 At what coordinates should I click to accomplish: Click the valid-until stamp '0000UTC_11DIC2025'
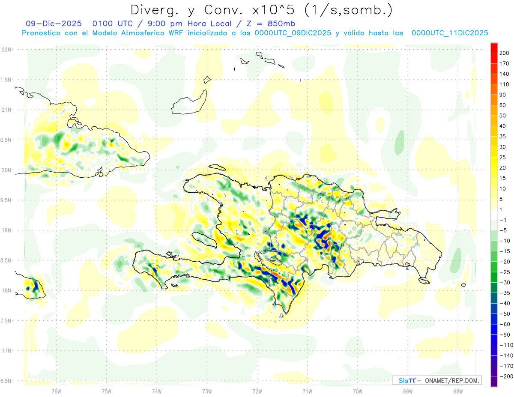click(x=450, y=33)
